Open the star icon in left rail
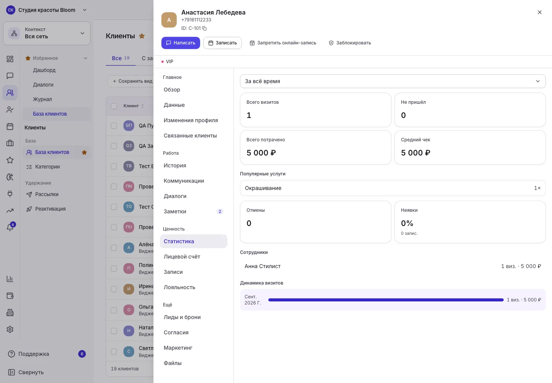This screenshot has width=552, height=383. pyautogui.click(x=10, y=160)
